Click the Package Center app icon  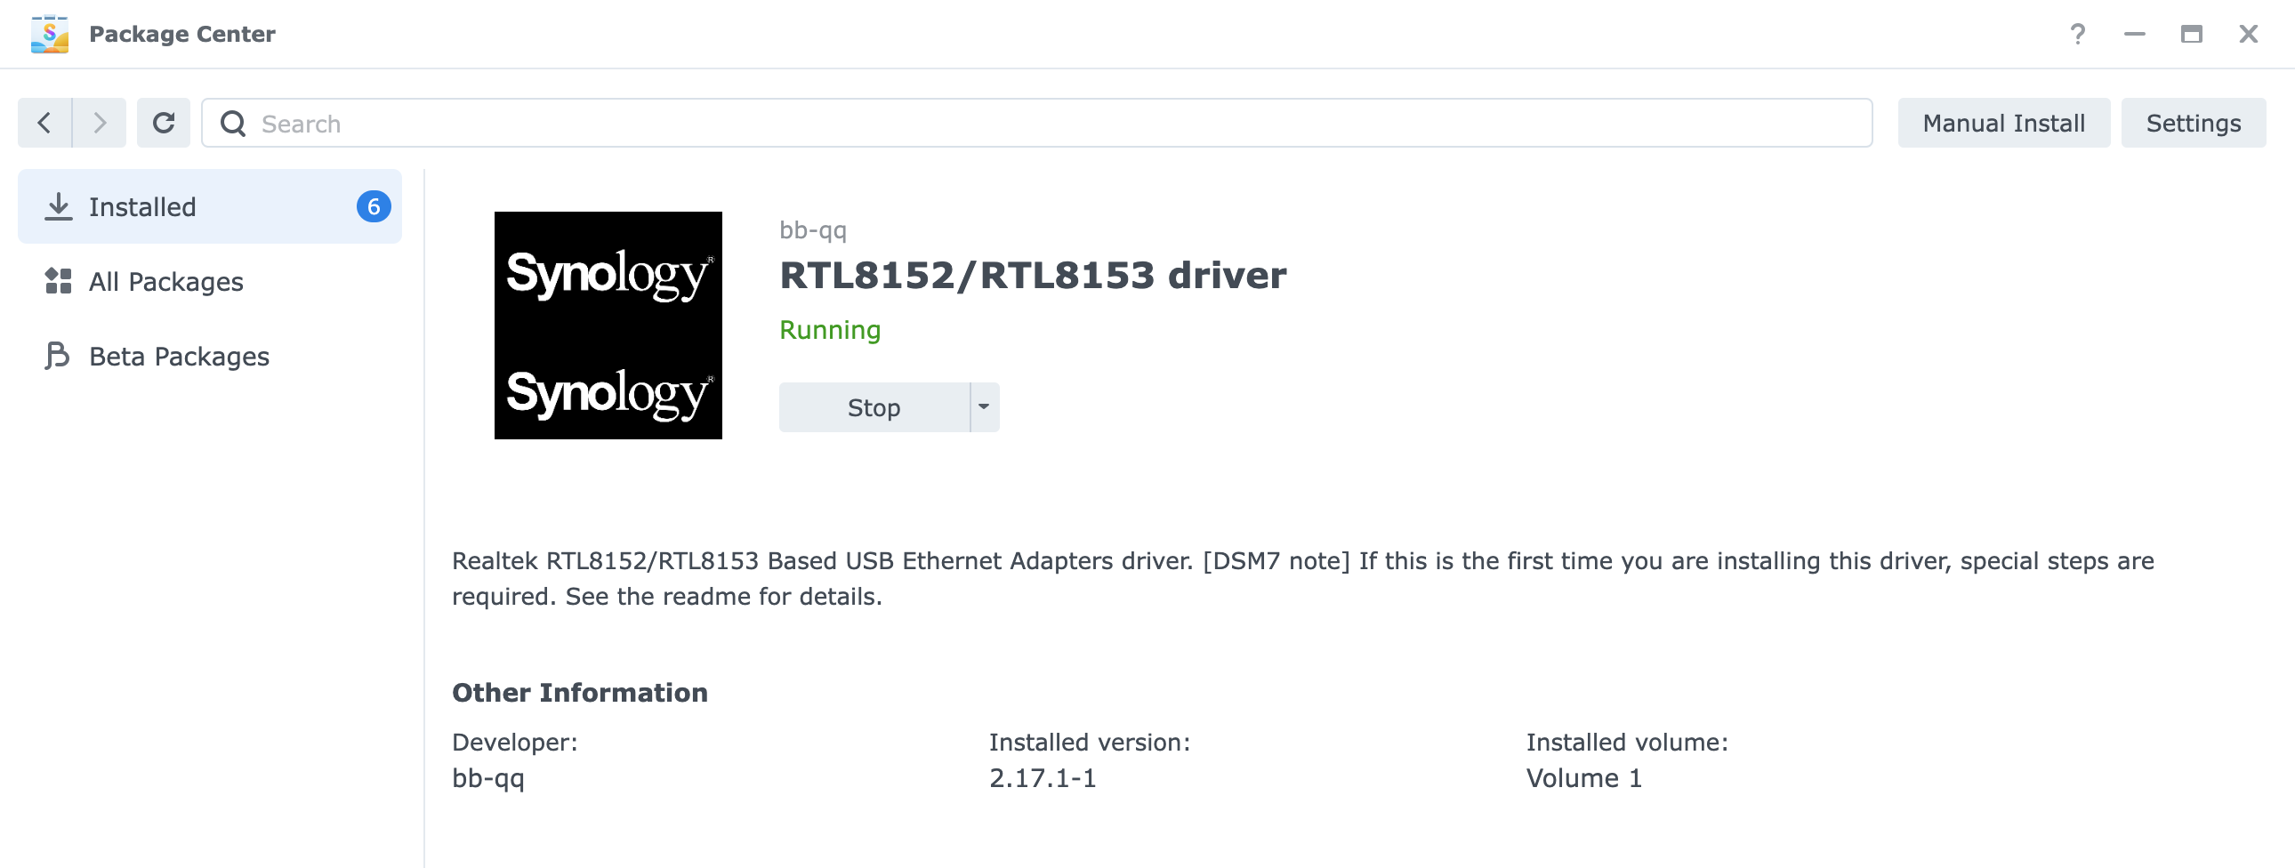point(50,34)
